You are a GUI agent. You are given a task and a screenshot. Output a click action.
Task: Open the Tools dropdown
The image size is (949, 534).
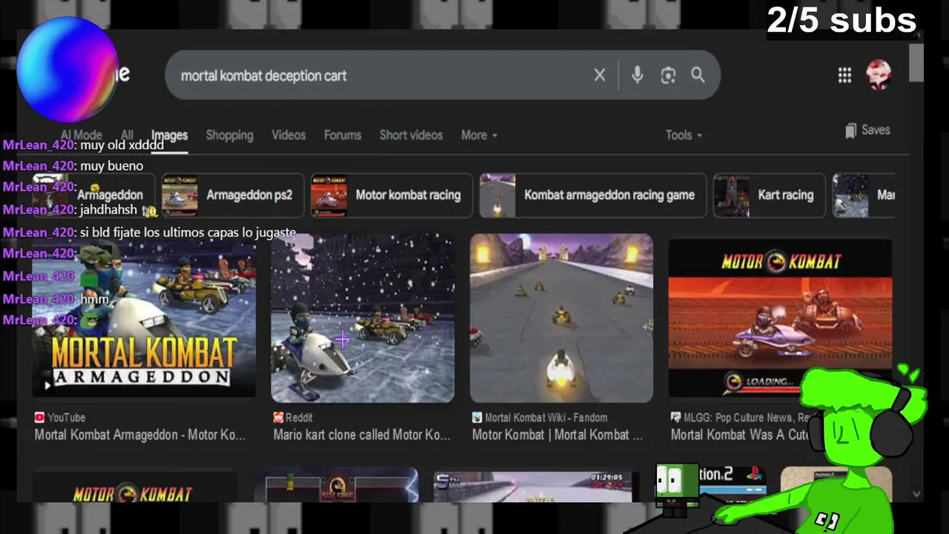tap(684, 135)
